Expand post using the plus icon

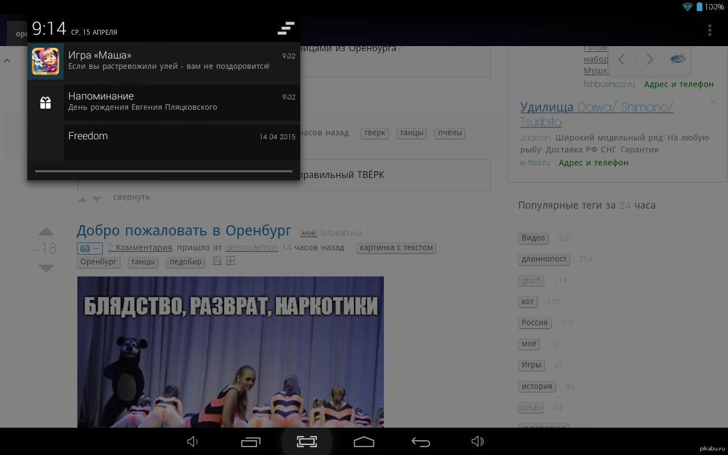pyautogui.click(x=230, y=261)
